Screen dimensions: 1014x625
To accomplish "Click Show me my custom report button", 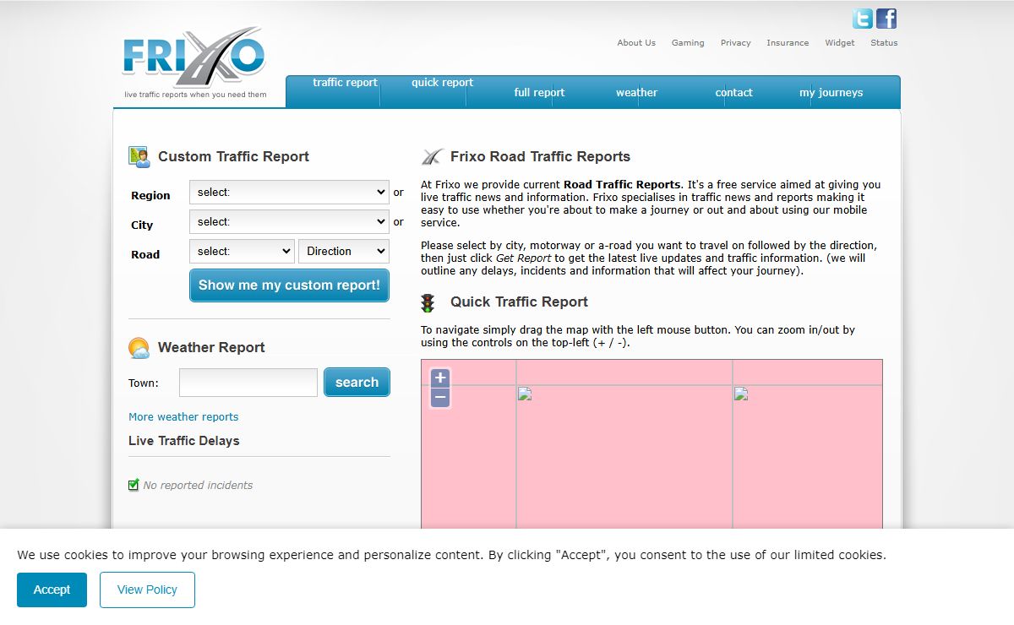I will coord(289,285).
